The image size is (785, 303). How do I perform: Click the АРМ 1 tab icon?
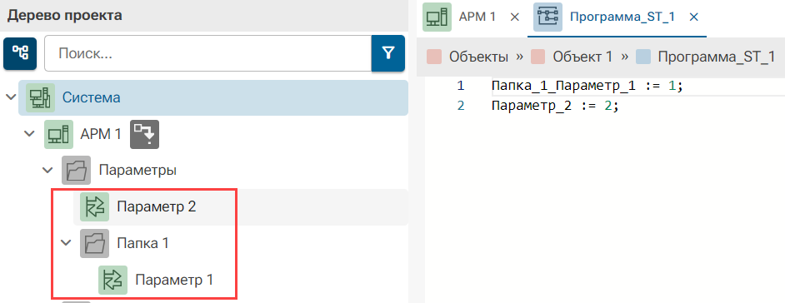(x=437, y=17)
